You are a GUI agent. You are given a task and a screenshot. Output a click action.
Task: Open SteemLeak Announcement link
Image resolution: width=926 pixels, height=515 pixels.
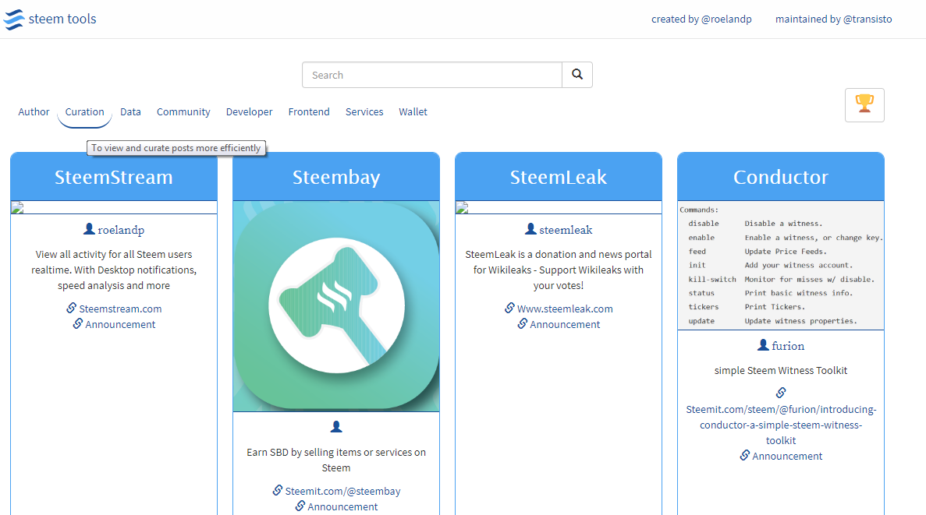565,324
